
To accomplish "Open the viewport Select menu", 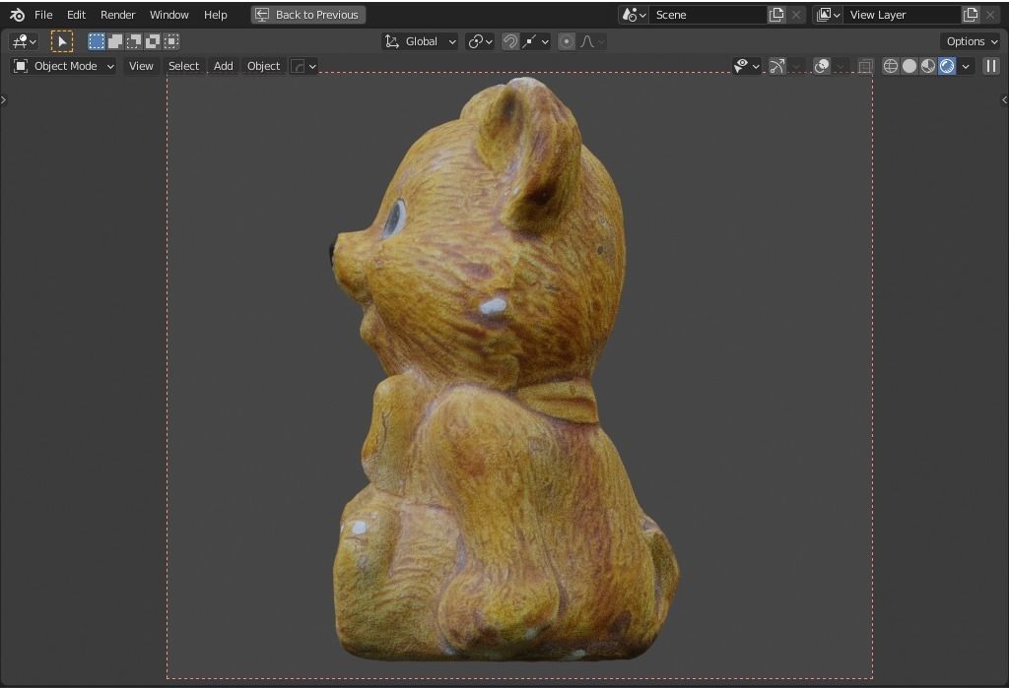I will [183, 66].
